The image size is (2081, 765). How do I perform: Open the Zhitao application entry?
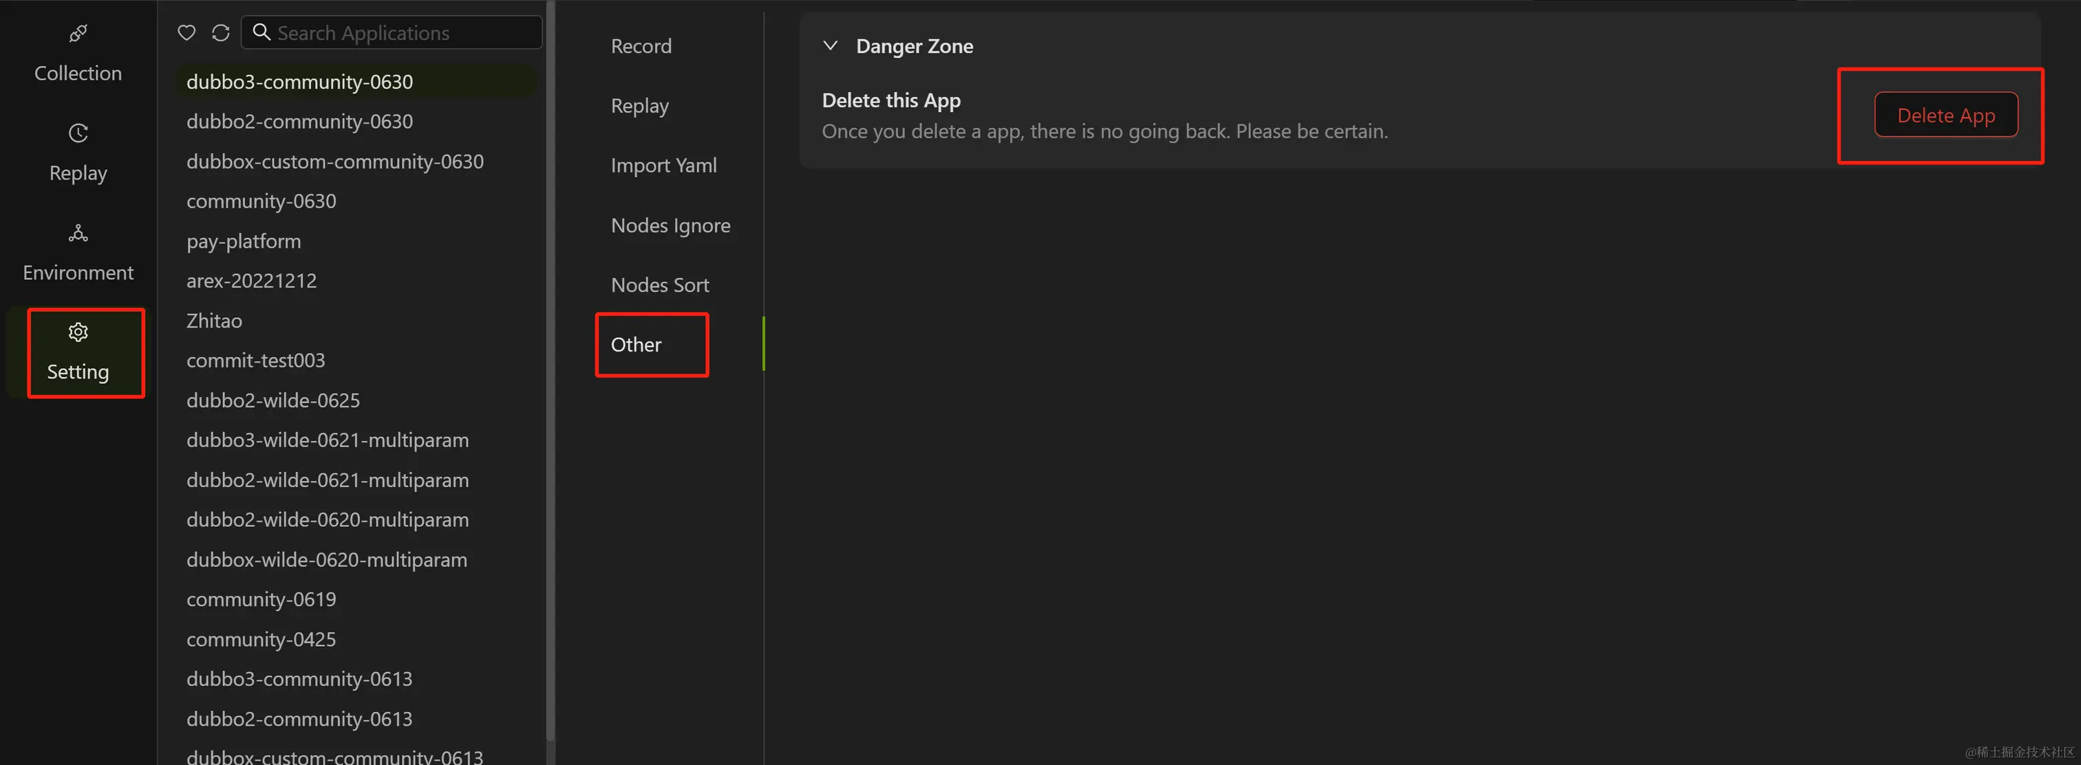click(214, 321)
